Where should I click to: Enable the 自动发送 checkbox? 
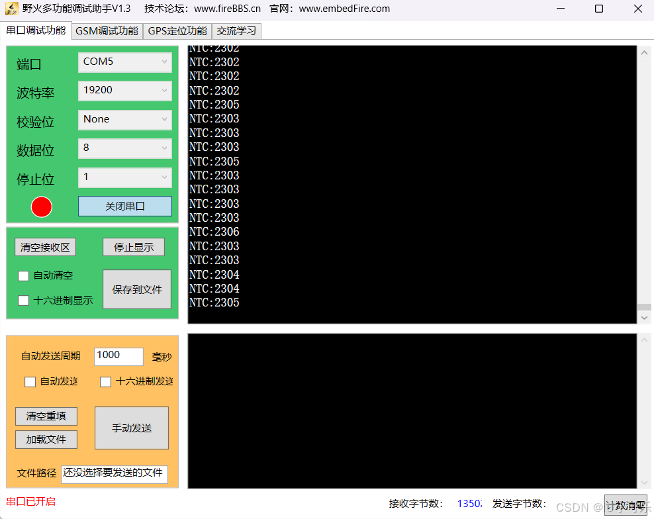30,382
